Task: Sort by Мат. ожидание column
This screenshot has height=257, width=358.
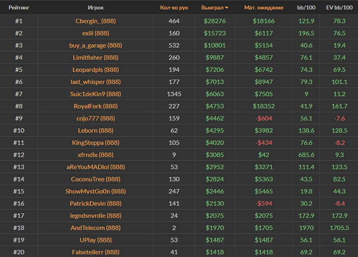Action: point(263,8)
